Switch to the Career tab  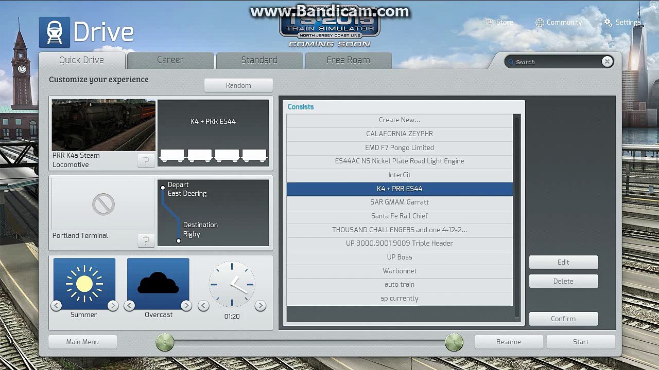[170, 60]
